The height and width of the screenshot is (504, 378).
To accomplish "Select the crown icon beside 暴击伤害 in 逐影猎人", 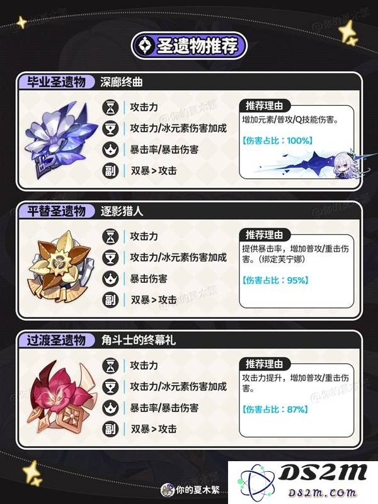I will [111, 278].
